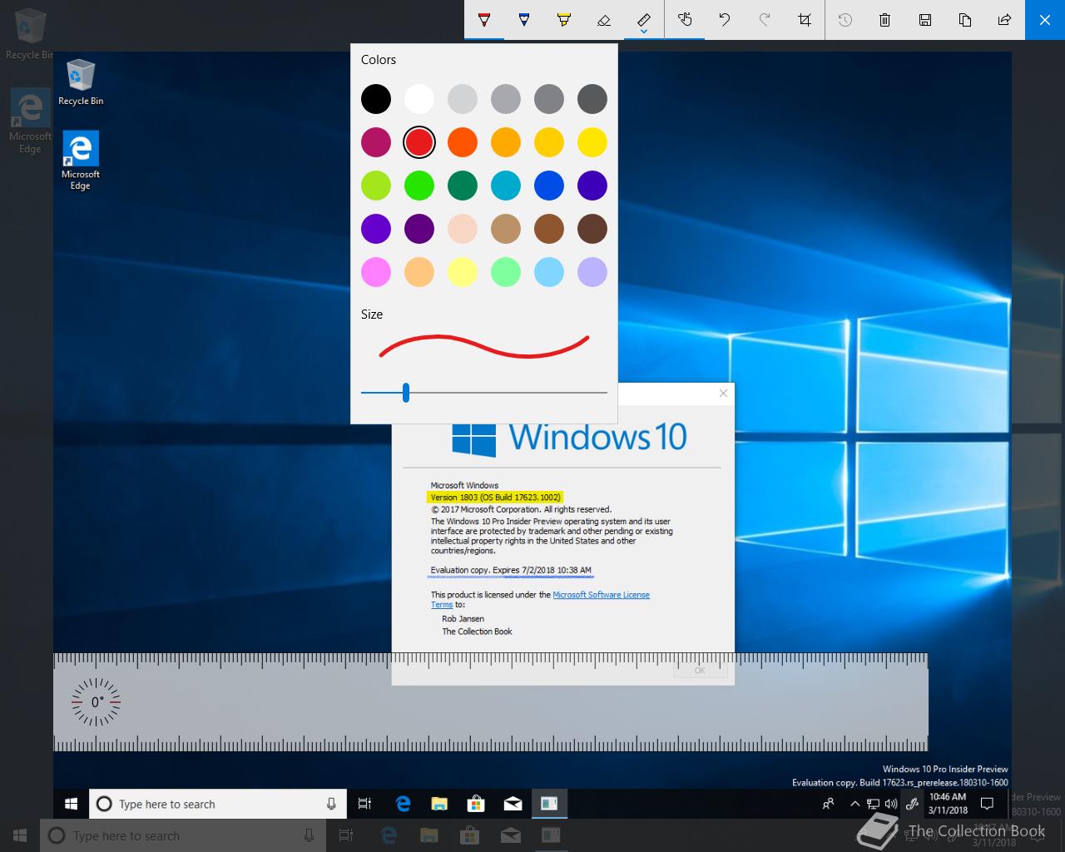The image size is (1065, 852).
Task: Click the Terms link
Action: click(x=442, y=605)
